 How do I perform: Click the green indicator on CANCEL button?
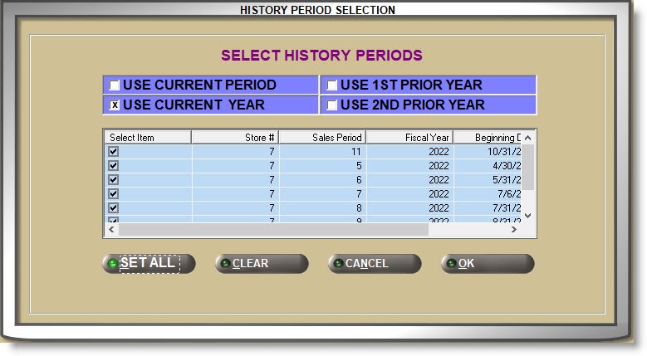coord(337,264)
